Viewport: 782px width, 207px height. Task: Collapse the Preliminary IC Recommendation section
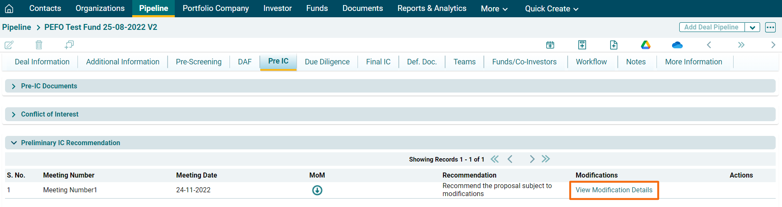pyautogui.click(x=14, y=143)
